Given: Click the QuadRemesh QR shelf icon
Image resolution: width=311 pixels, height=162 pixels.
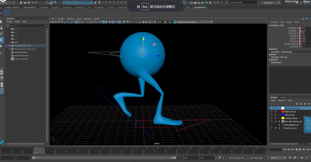Looking at the screenshot, I should (7, 12).
